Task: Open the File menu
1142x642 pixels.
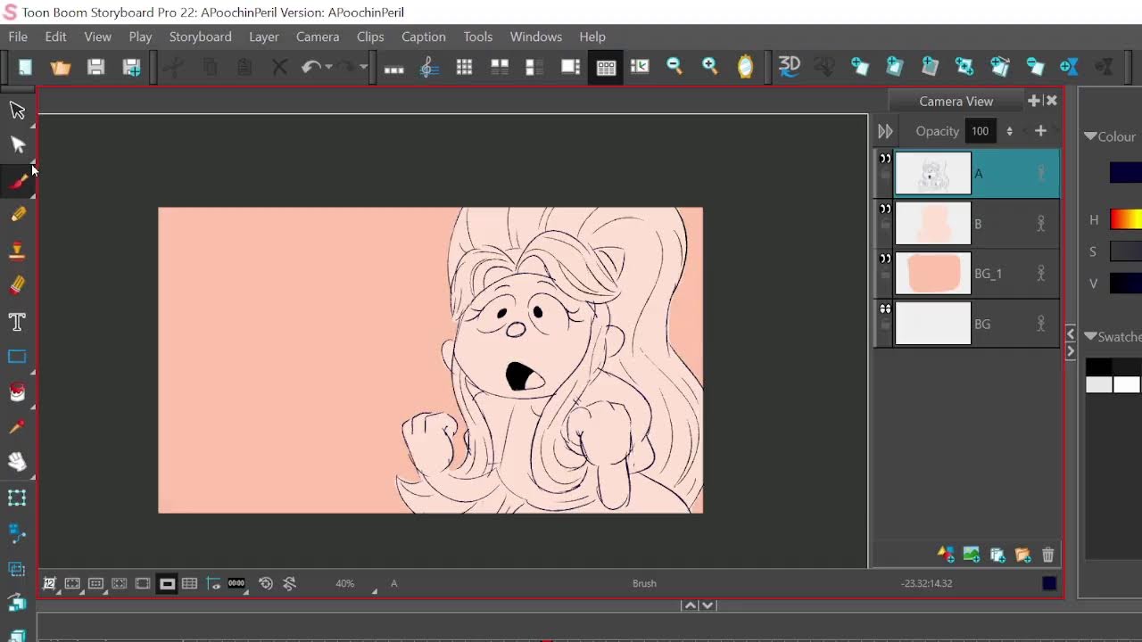Action: [18, 37]
